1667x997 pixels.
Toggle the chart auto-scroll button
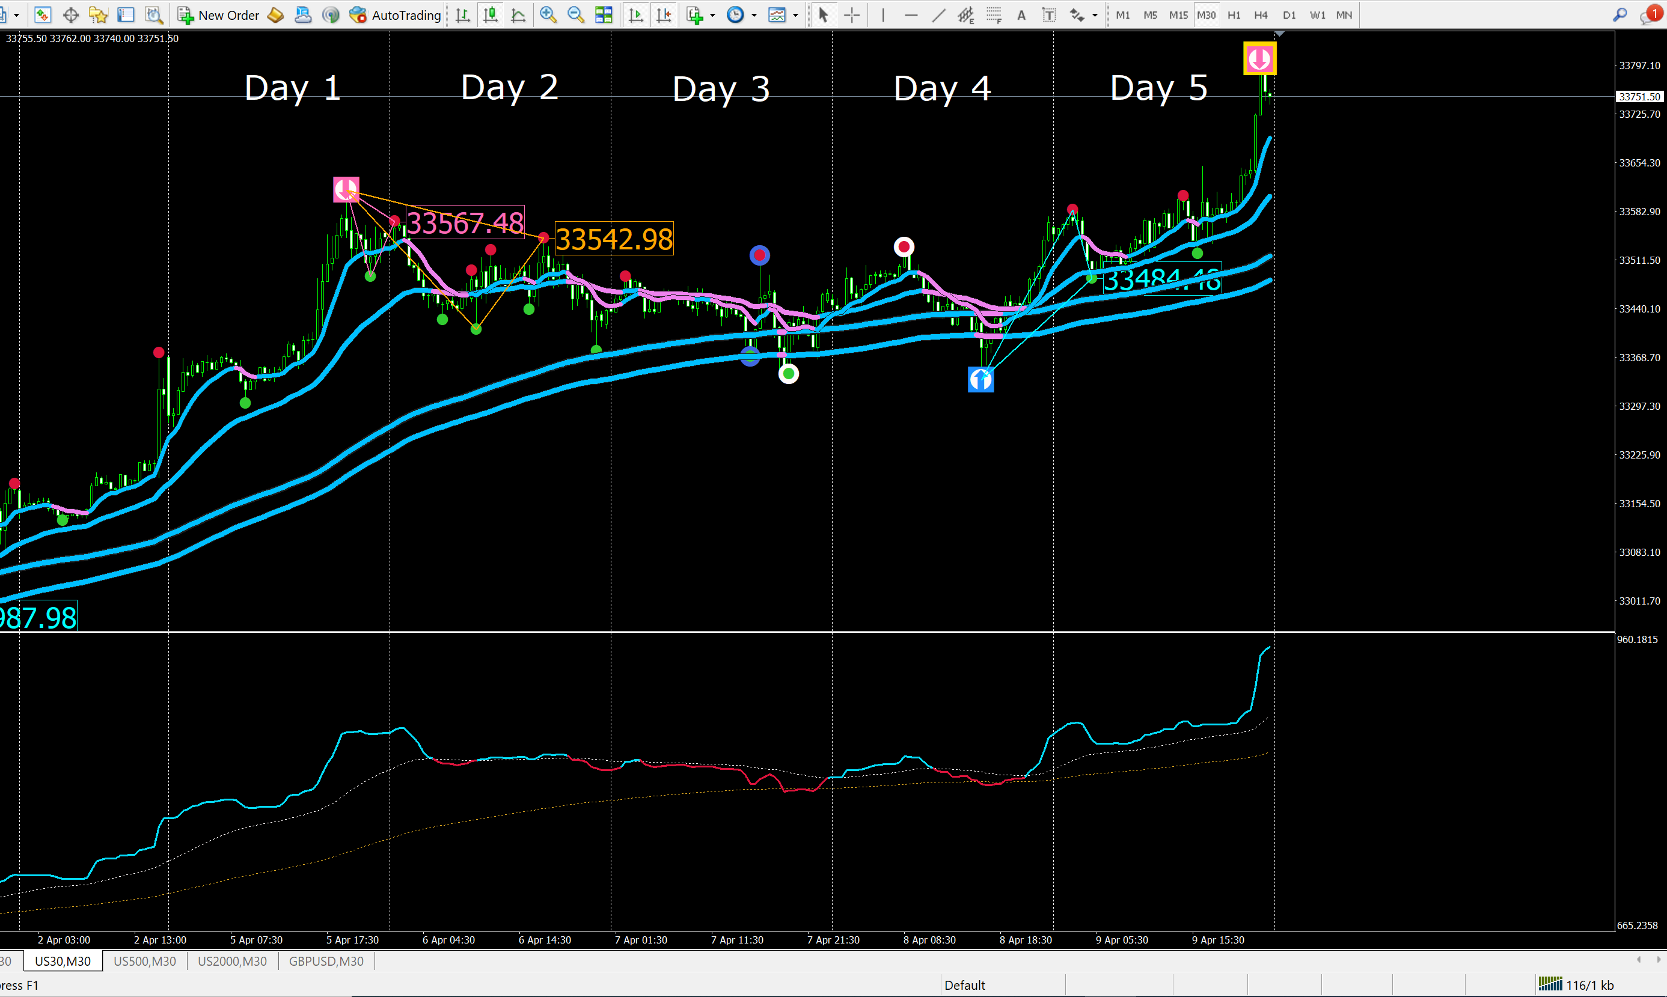(635, 15)
